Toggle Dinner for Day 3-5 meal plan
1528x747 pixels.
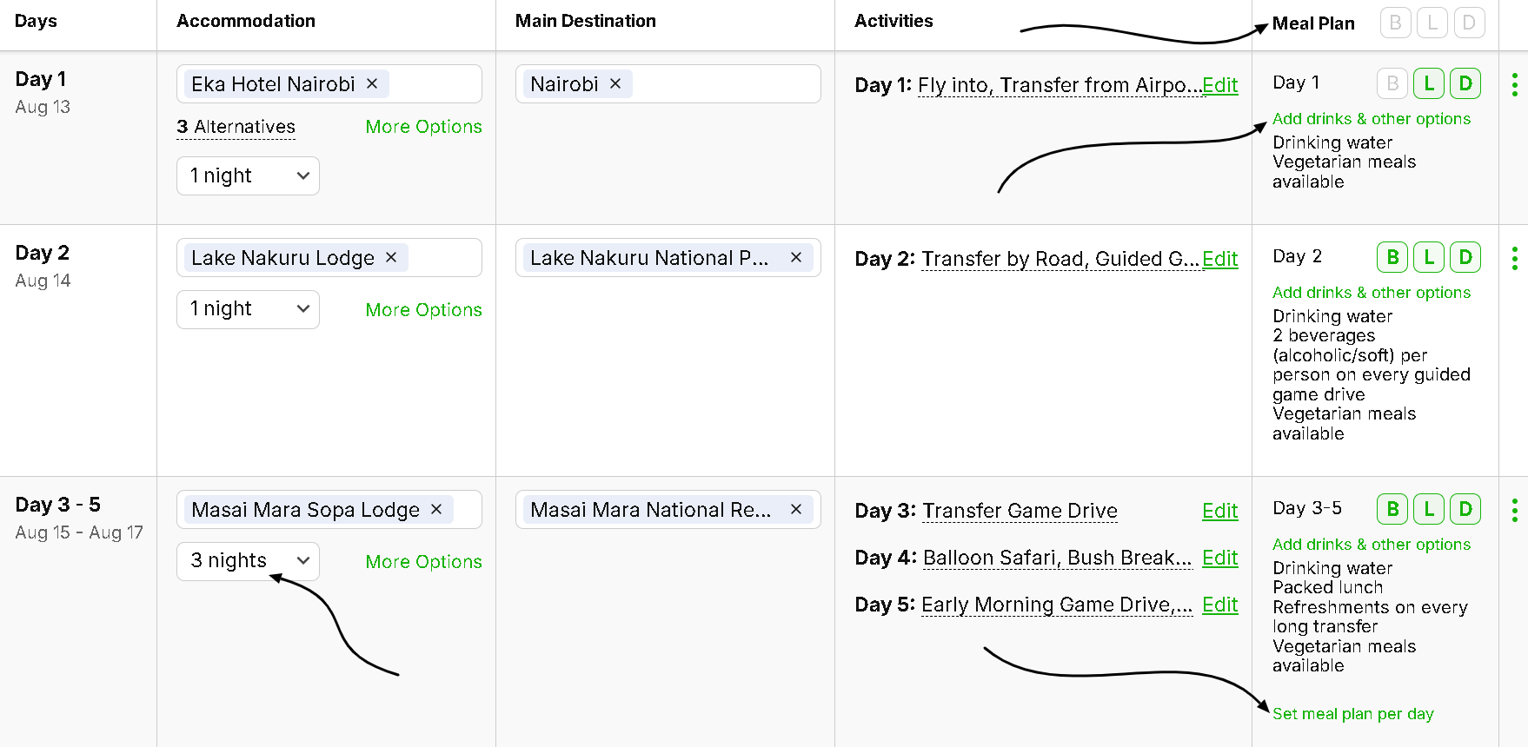pos(1465,509)
